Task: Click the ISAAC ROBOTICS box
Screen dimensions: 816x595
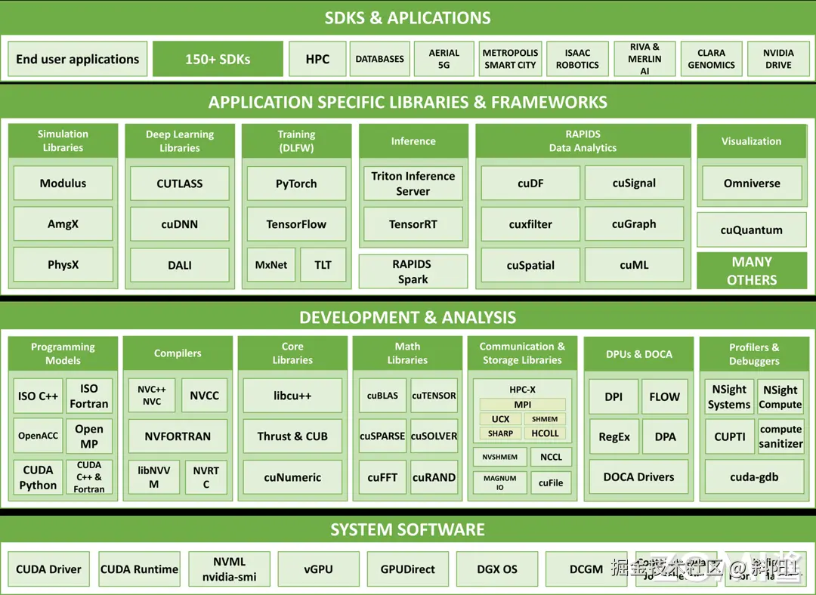Action: (x=577, y=59)
